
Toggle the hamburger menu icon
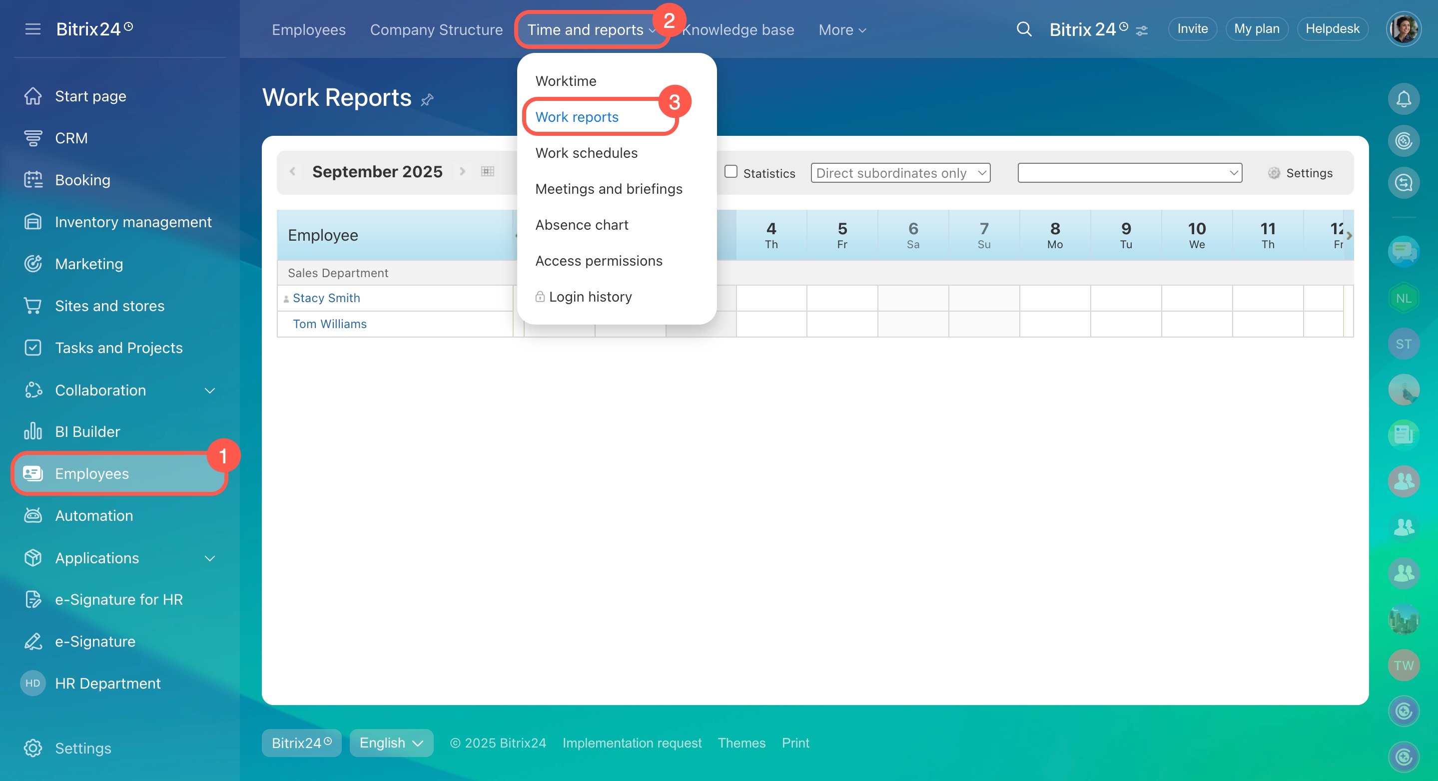(33, 29)
